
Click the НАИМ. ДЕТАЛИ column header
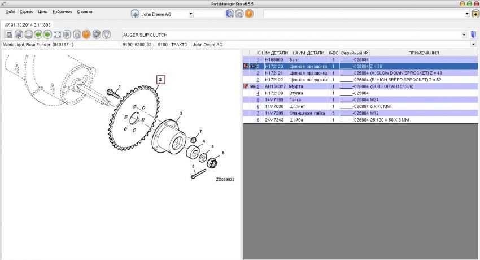click(x=308, y=53)
